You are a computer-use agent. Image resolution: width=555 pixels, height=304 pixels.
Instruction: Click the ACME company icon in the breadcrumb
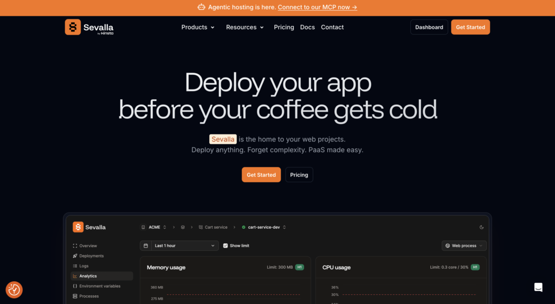[x=143, y=227]
